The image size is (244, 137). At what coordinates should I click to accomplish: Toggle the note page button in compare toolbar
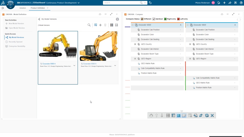tap(184, 115)
